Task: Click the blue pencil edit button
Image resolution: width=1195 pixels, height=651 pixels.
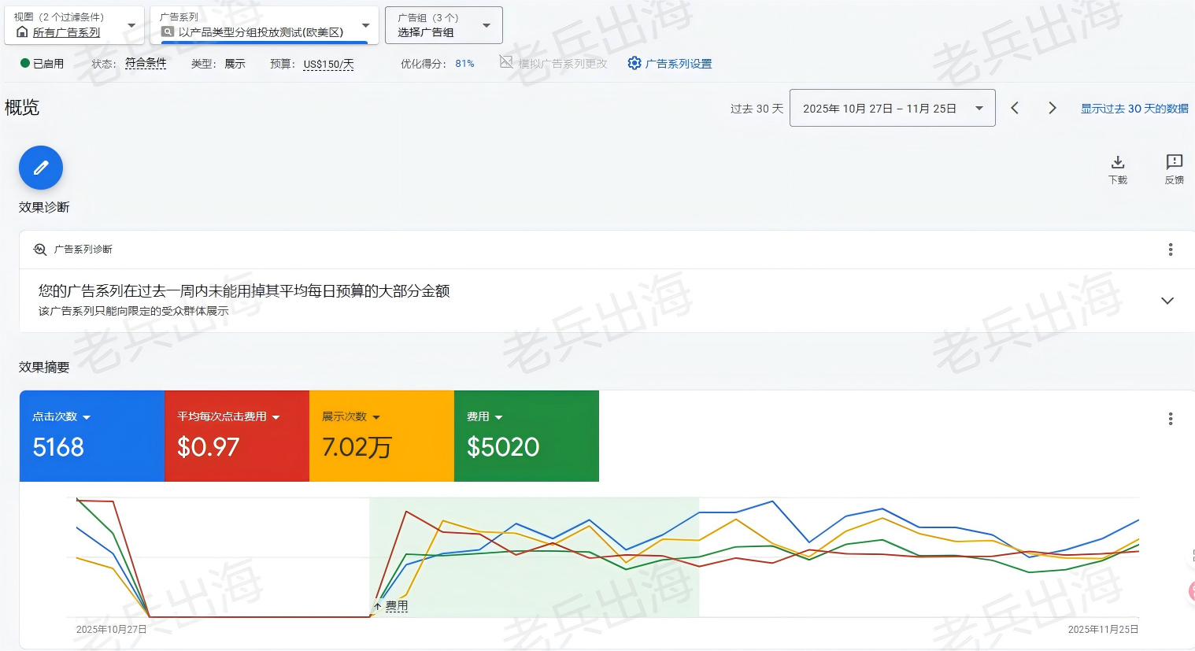Action: 41,168
